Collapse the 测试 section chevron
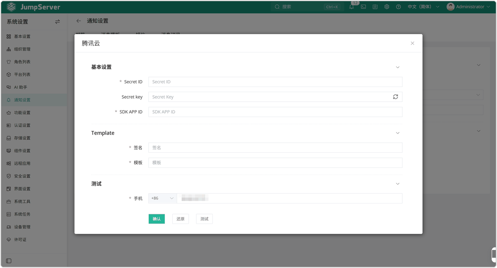This screenshot has width=497, height=268. click(398, 184)
